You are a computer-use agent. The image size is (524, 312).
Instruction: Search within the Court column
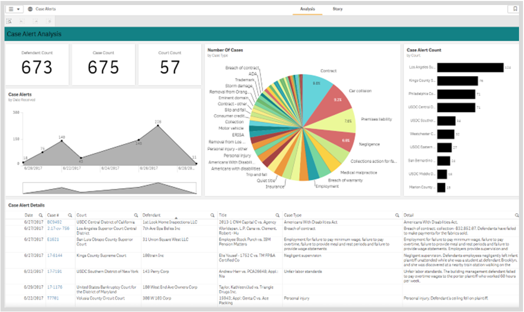point(135,214)
